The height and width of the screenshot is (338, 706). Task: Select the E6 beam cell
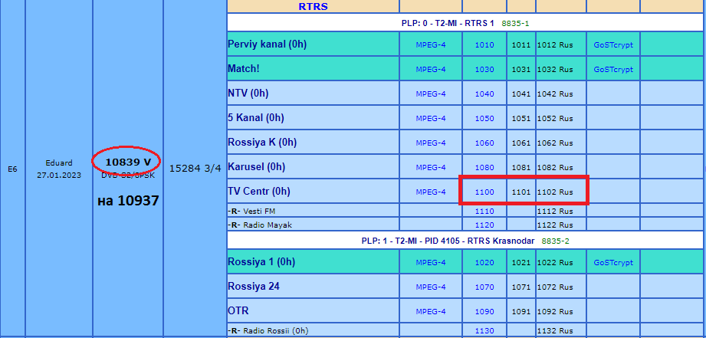click(12, 169)
